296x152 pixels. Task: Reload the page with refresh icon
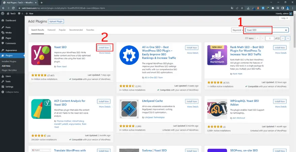tap(13, 8)
